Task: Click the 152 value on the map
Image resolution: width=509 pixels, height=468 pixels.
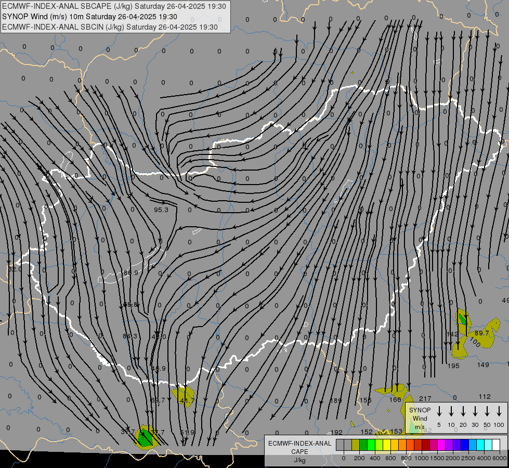Action: (367, 432)
